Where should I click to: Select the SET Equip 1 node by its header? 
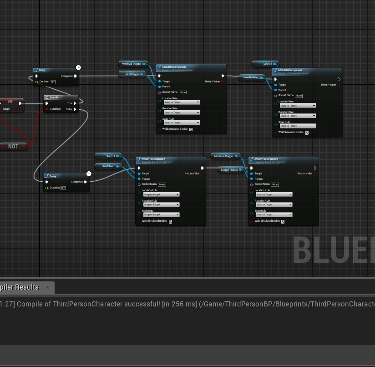click(x=11, y=102)
